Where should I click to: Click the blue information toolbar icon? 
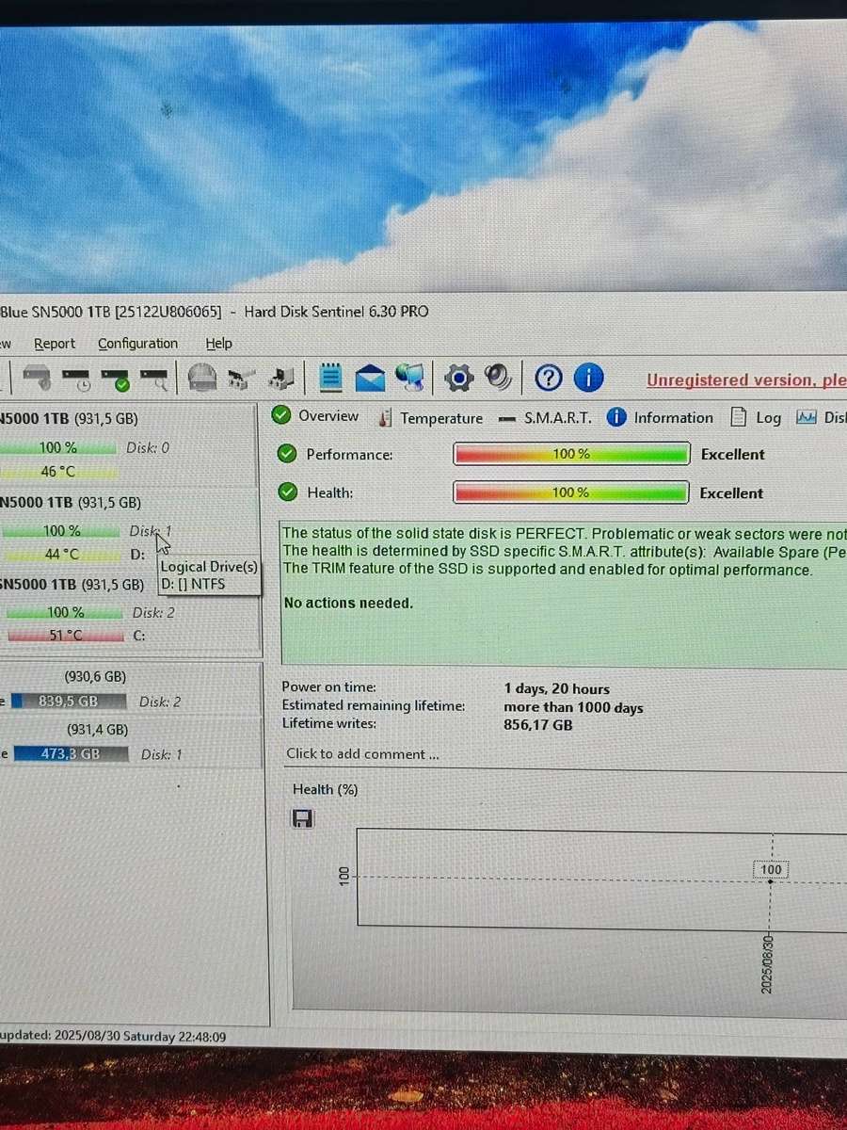coord(588,378)
